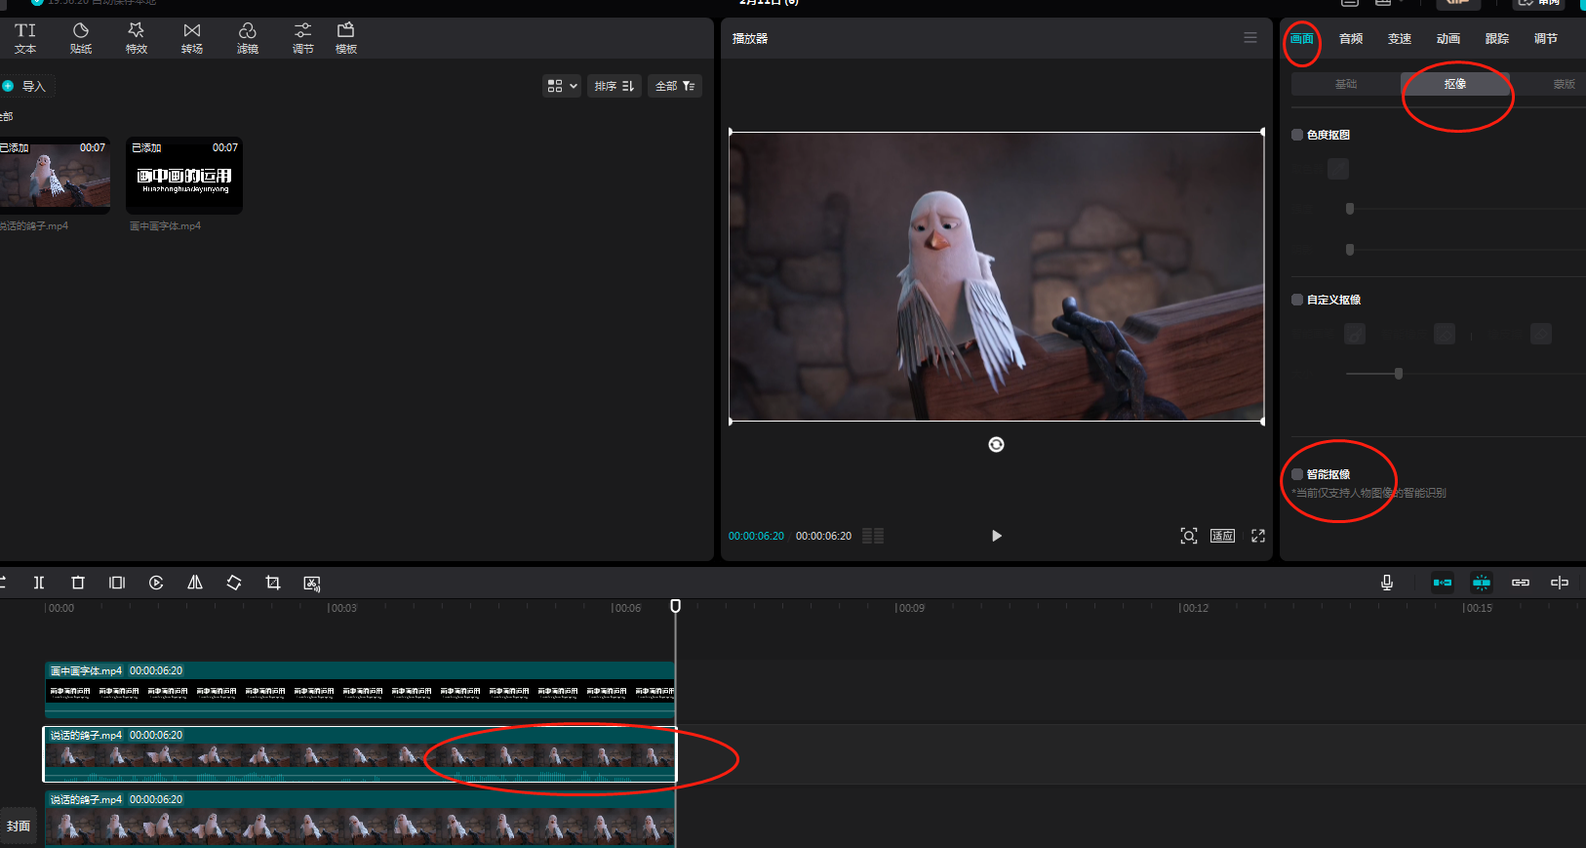Select the 抠像 cutout sub-tab
This screenshot has width=1586, height=848.
pos(1455,84)
